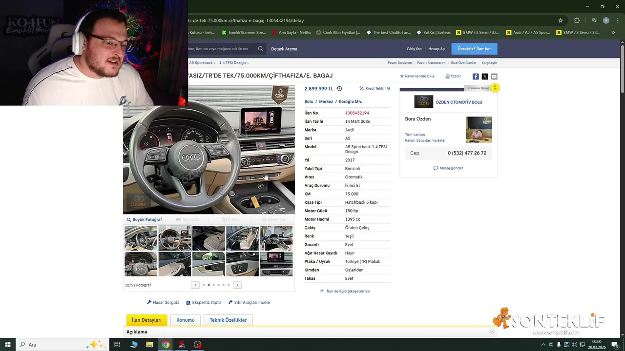Click Favori Satıcılarıma ekle link
625x351 pixels.
coord(425,140)
